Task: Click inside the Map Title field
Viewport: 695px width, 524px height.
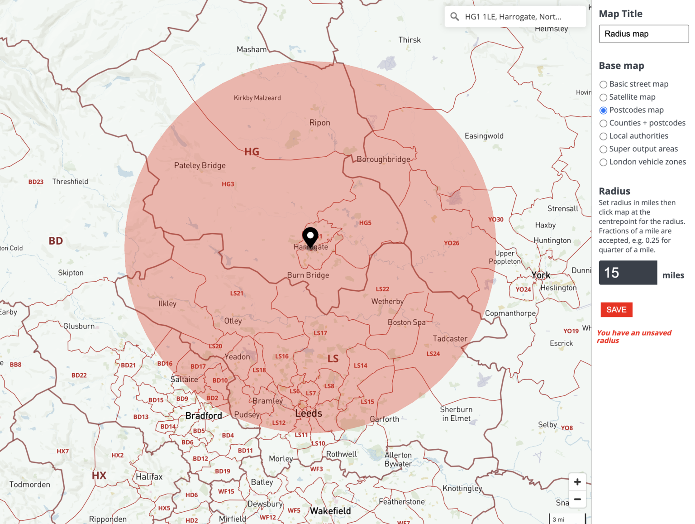Action: coord(643,34)
